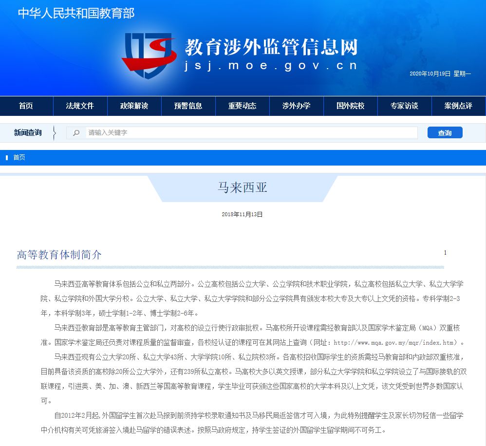Click the magnifier icon in search box
486x446 pixels.
pyautogui.click(x=76, y=133)
